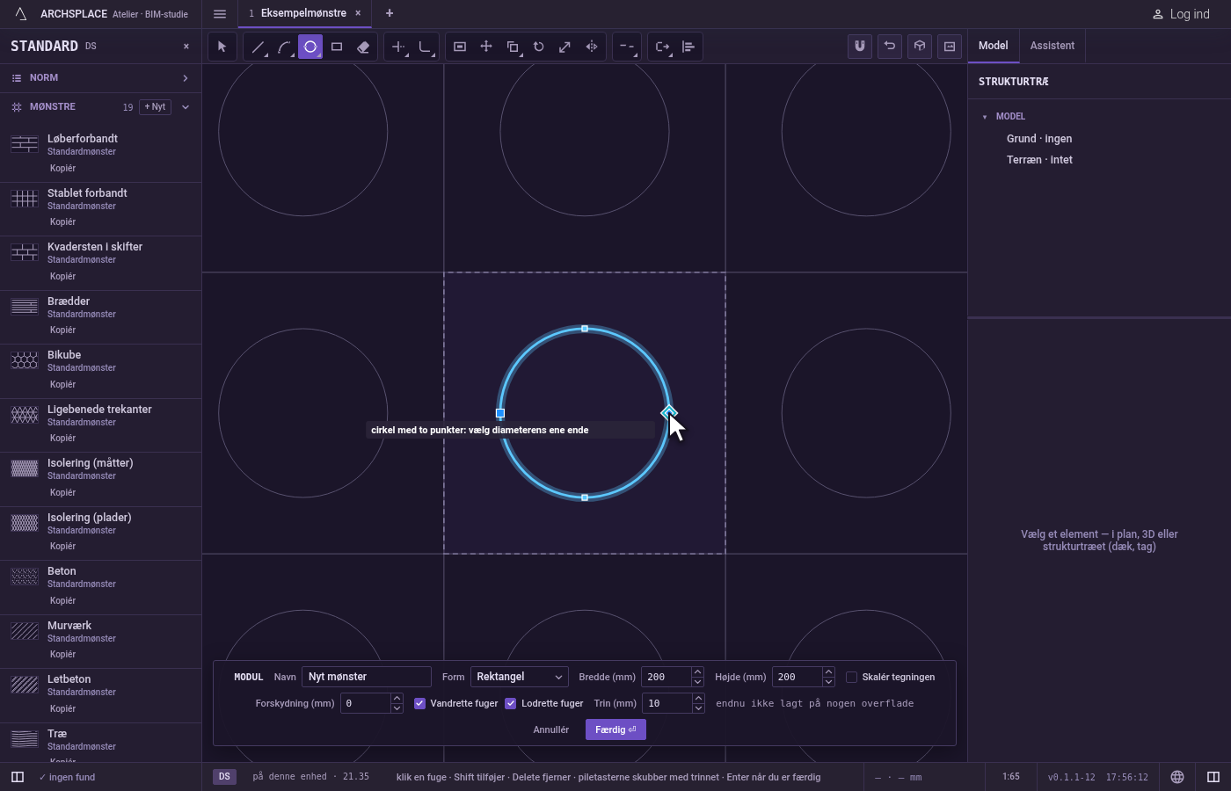Collapse the MØNSTRE section chevron
This screenshot has width=1231, height=791.
(186, 107)
